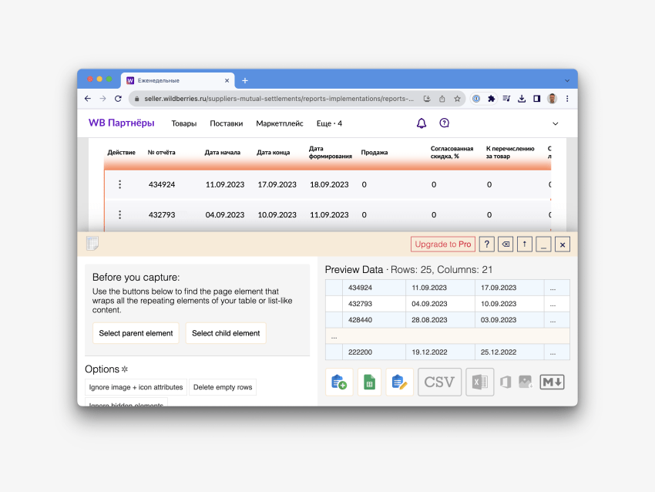Expand the account dropdown chevron
Image resolution: width=655 pixels, height=492 pixels.
555,123
